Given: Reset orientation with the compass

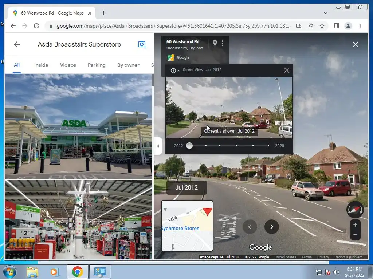Looking at the screenshot, I should 355,210.
